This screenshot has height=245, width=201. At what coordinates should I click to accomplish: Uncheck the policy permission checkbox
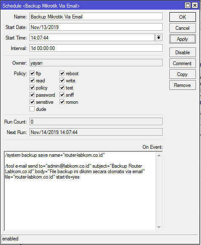click(32, 88)
